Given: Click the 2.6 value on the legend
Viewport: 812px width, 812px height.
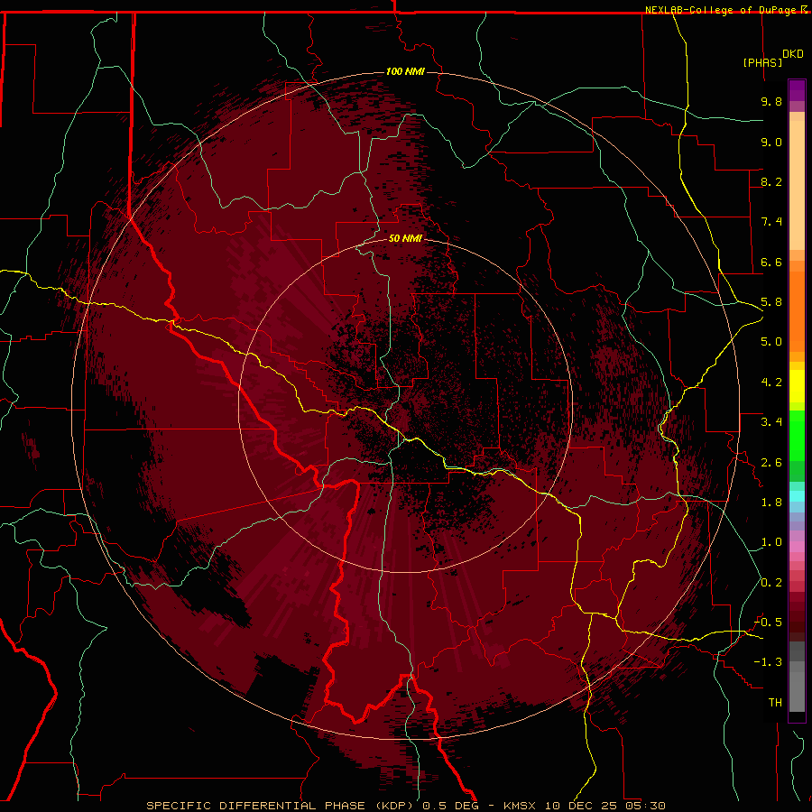Looking at the screenshot, I should [x=771, y=463].
